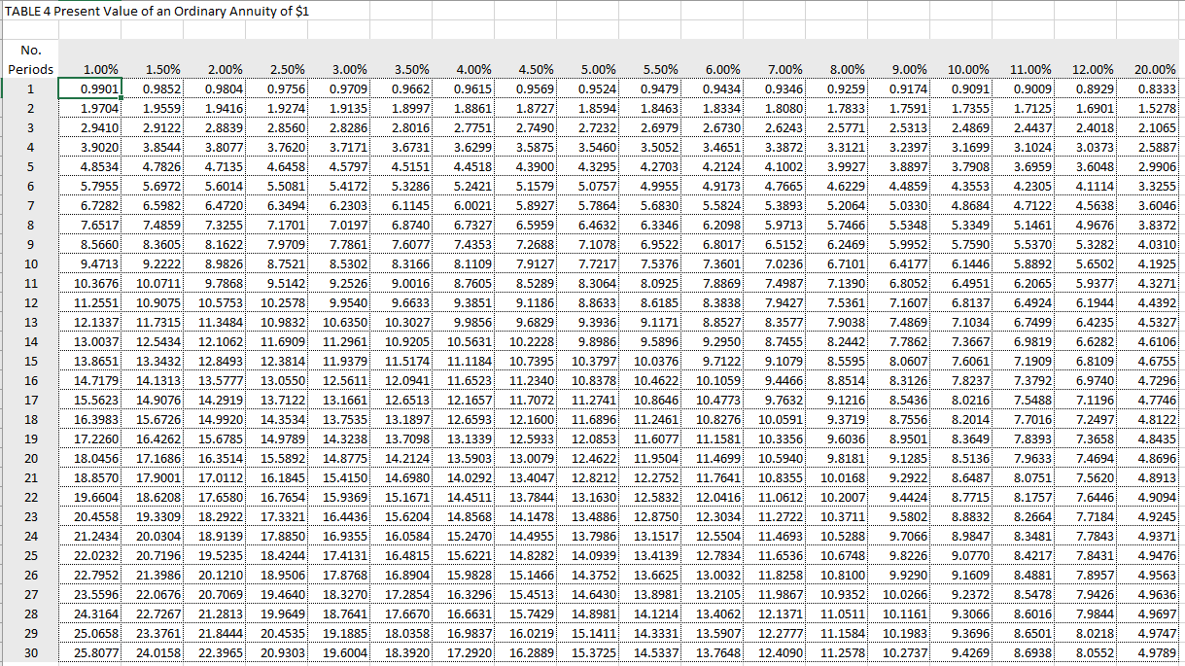This screenshot has width=1185, height=666.
Task: Select the 5.00% column header
Action: 587,69
